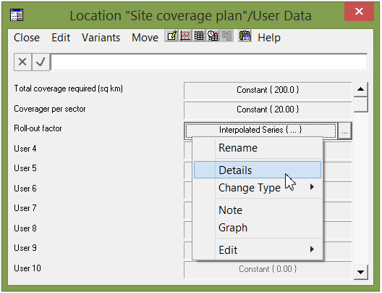Click the note/edit pencil toolbar icon
382x293 pixels.
[x=171, y=36]
